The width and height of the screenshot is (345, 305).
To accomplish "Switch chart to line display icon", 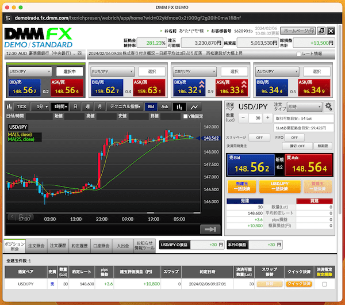I will (194, 107).
